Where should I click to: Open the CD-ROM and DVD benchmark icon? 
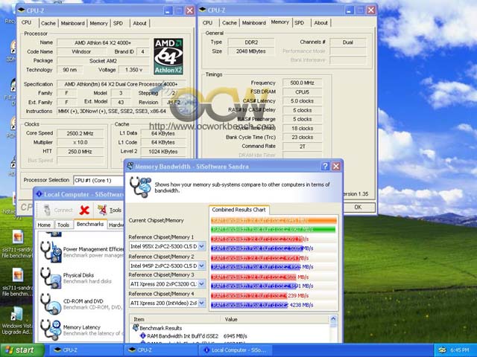click(51, 304)
